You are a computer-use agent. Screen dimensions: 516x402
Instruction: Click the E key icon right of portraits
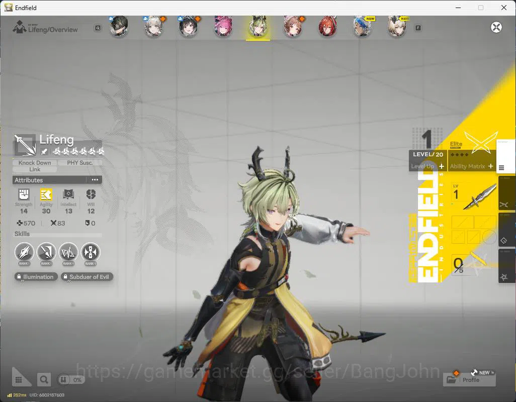(418, 28)
